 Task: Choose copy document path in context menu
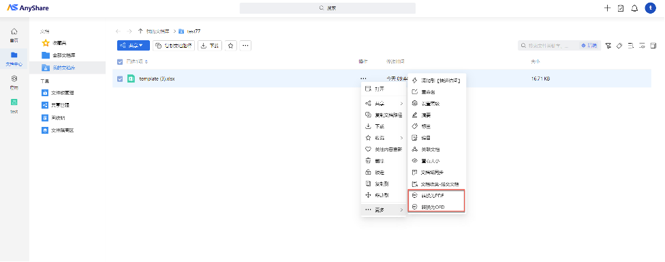point(384,115)
